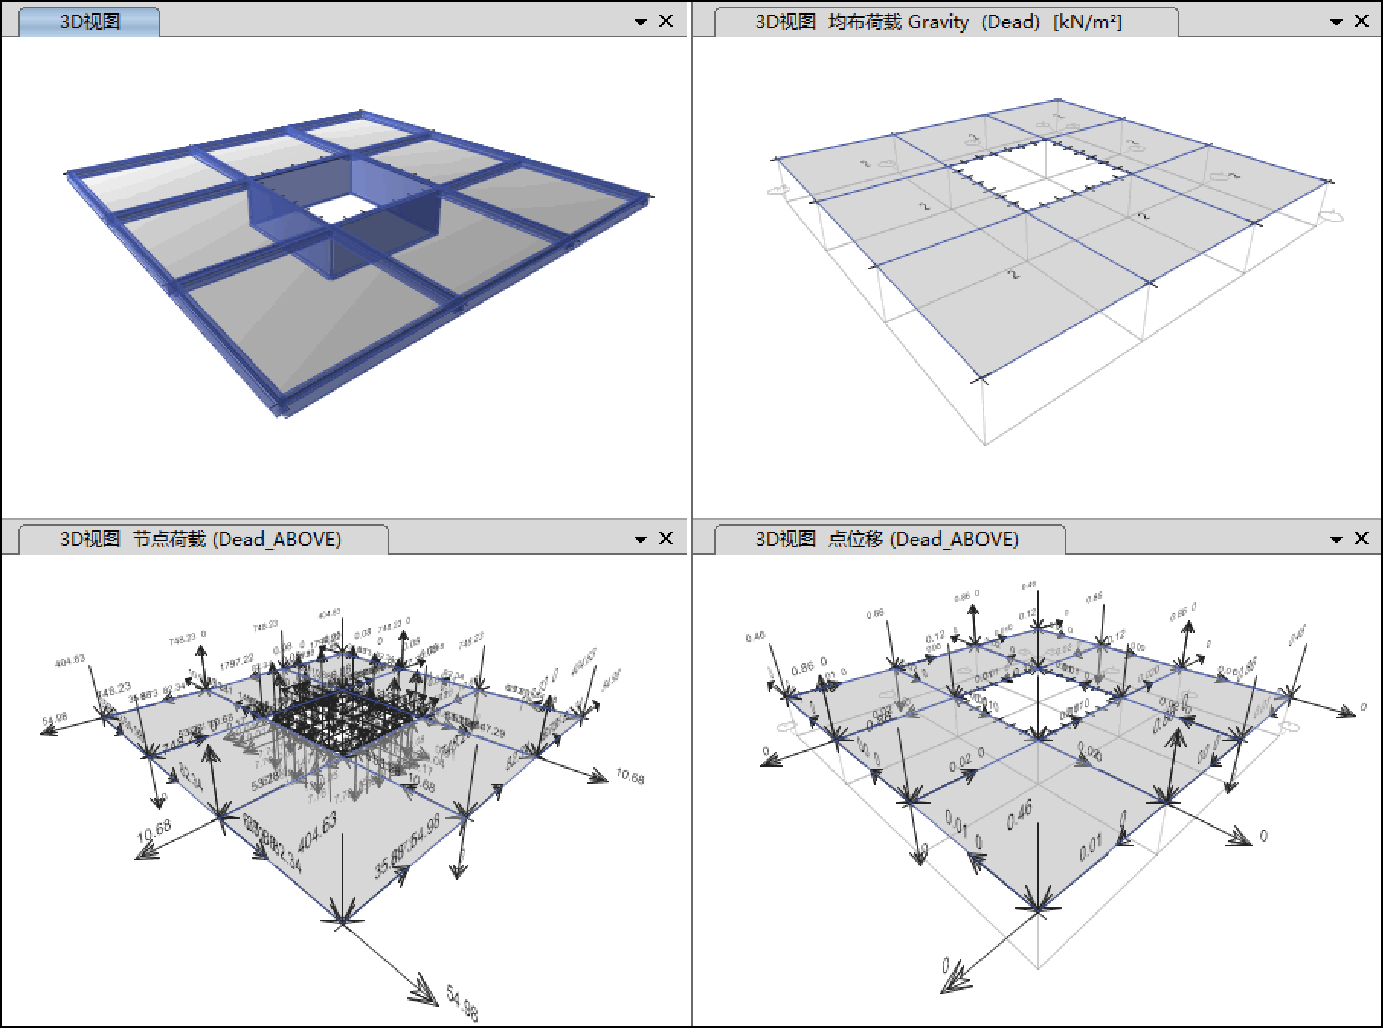Open the view list dropdown in 均布荷载 pane
Screen dimensions: 1383x1028
tap(1336, 22)
